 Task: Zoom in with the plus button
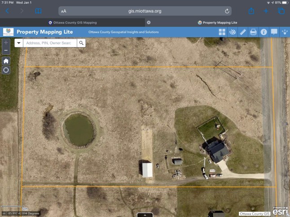coord(6,43)
